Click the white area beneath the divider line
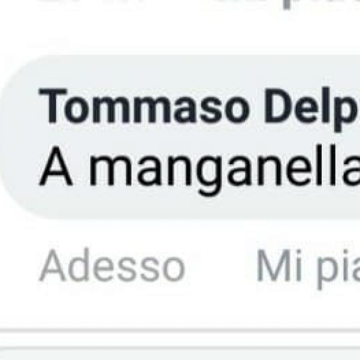The image size is (360, 360). (180, 340)
